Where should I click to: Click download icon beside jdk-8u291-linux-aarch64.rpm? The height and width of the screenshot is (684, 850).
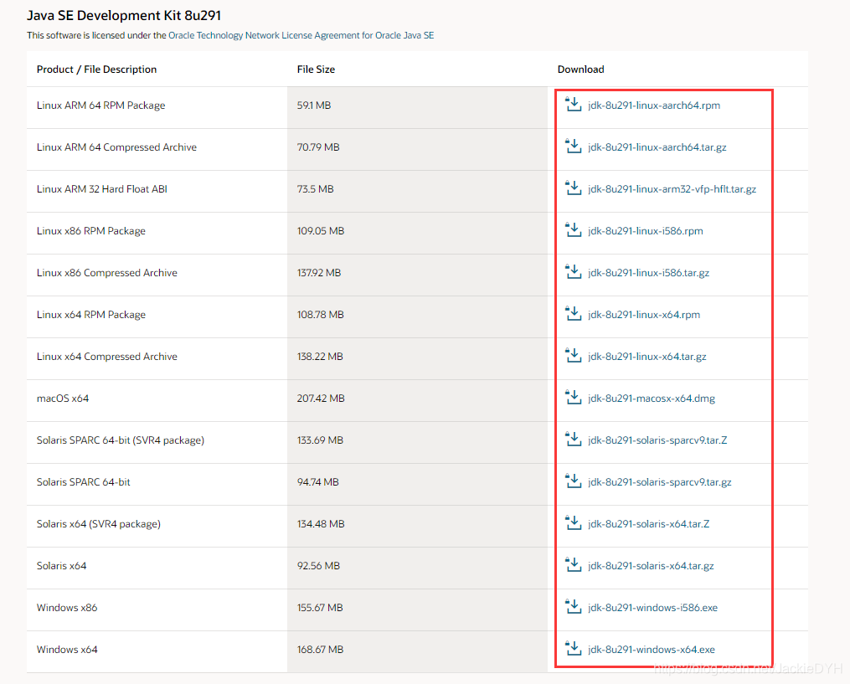tap(573, 104)
